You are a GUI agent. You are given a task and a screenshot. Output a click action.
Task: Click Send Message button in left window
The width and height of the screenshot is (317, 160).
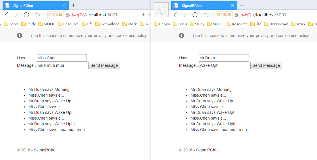(x=104, y=65)
